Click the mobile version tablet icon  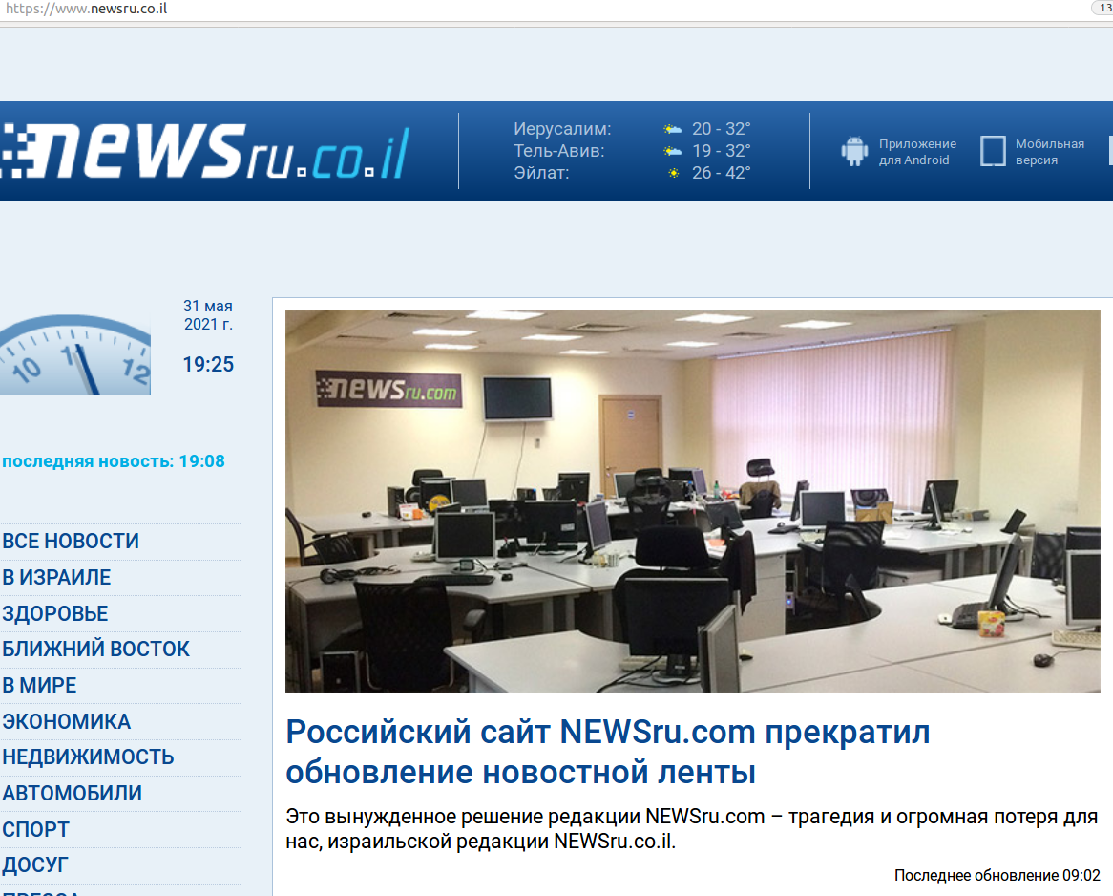pos(993,151)
